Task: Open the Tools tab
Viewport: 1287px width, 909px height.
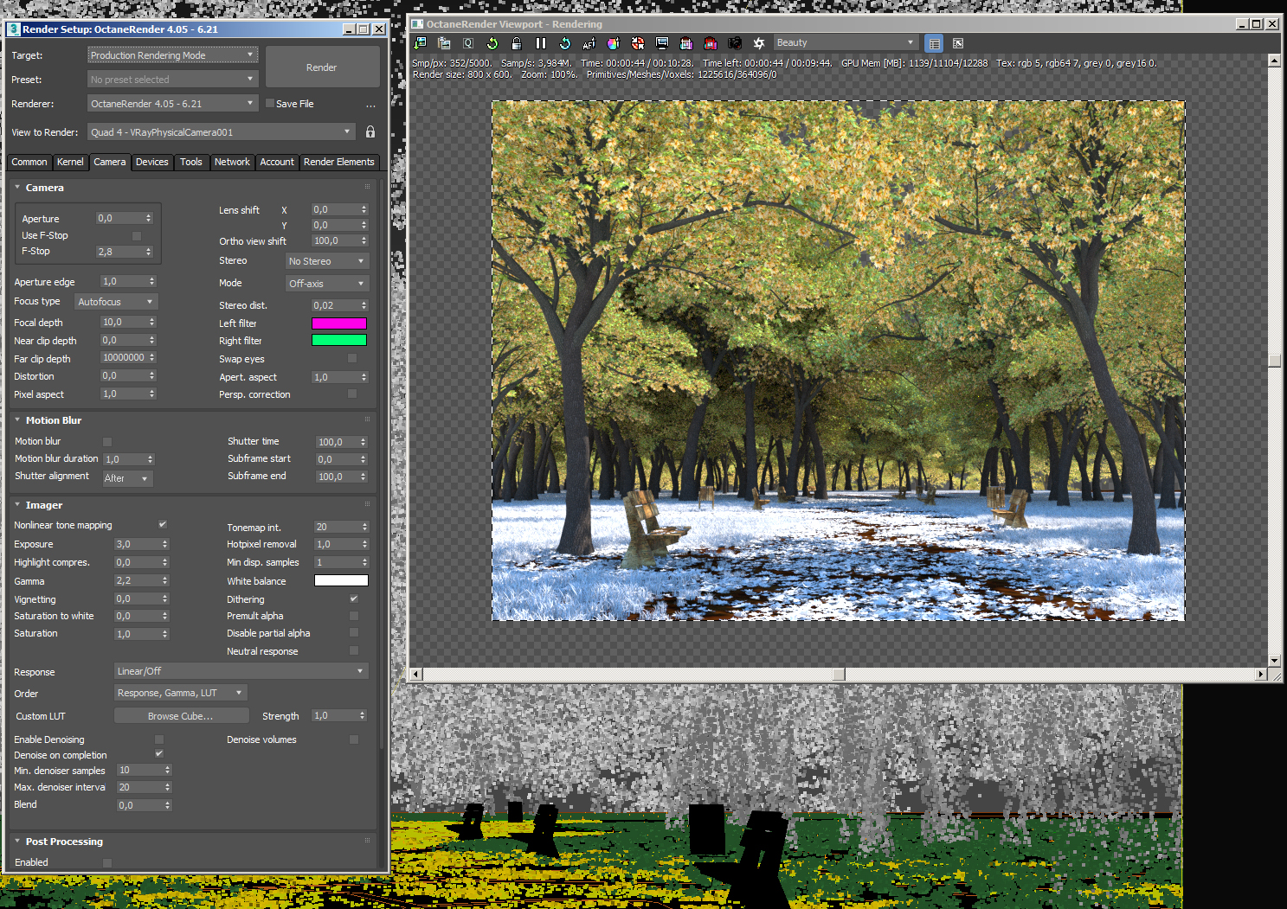Action: [x=191, y=162]
